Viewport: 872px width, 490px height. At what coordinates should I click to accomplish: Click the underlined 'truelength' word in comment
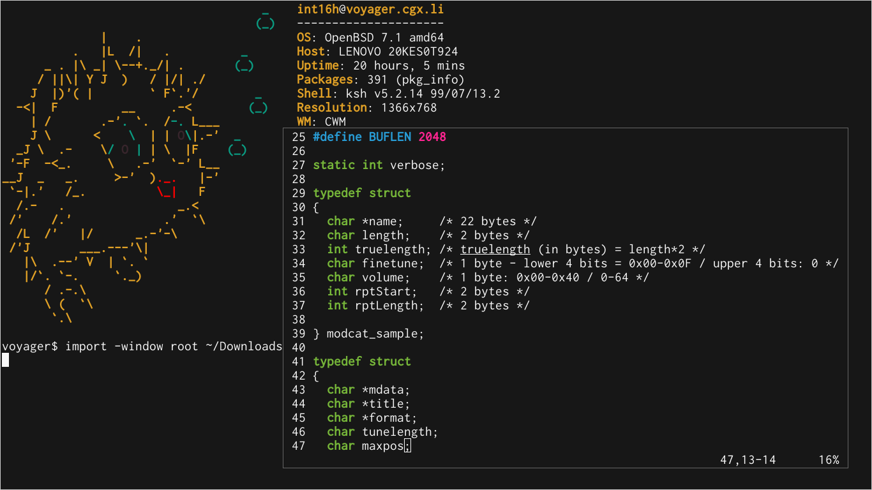pos(495,249)
